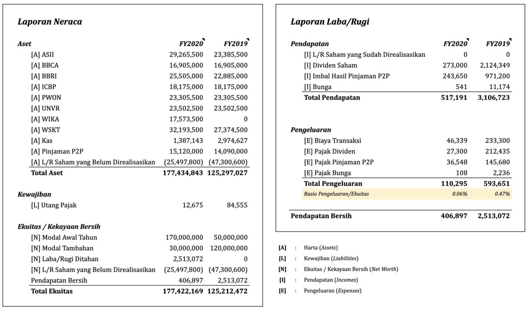Select Kas FY2020 value 1,387,143
Image resolution: width=528 pixels, height=309 pixels.
[185, 140]
